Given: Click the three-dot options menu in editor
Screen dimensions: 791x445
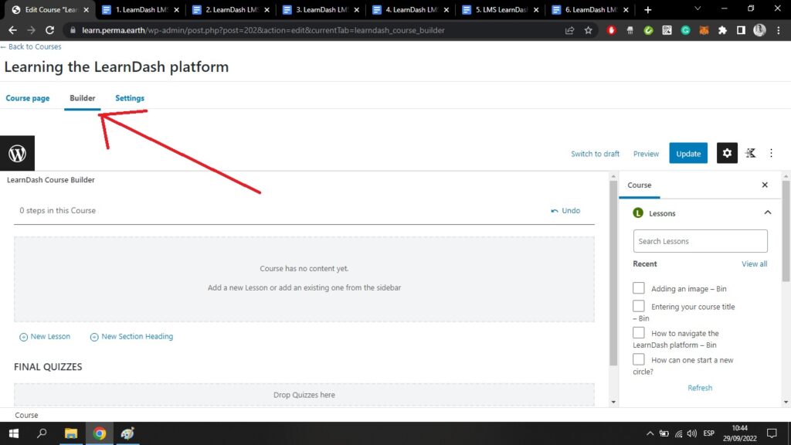Looking at the screenshot, I should click(771, 153).
